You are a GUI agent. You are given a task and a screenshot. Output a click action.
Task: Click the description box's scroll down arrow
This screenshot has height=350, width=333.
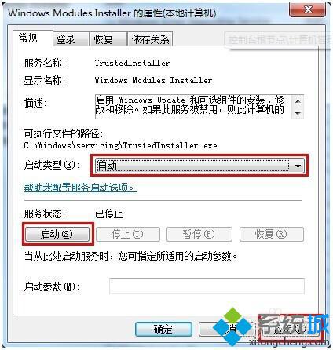pos(298,113)
